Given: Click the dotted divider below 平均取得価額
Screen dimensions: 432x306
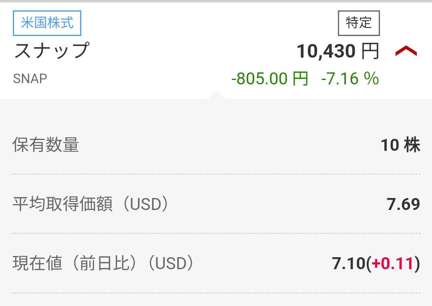Looking at the screenshot, I should point(216,234).
